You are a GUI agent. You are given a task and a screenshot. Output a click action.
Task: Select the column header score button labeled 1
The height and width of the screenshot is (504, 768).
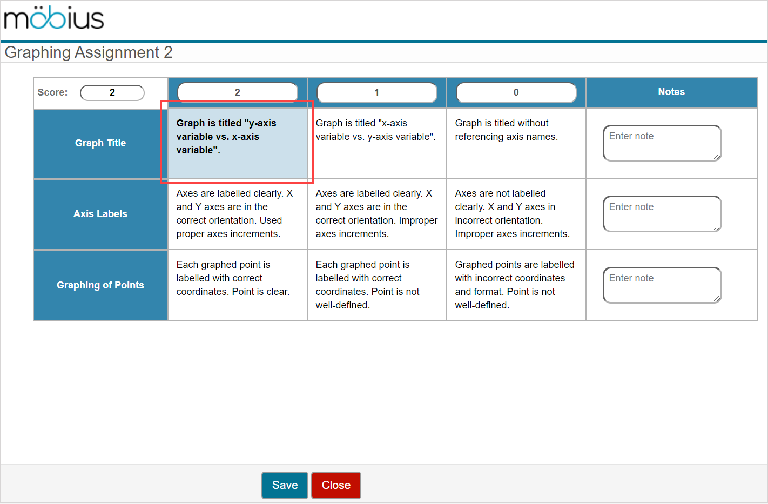point(376,92)
